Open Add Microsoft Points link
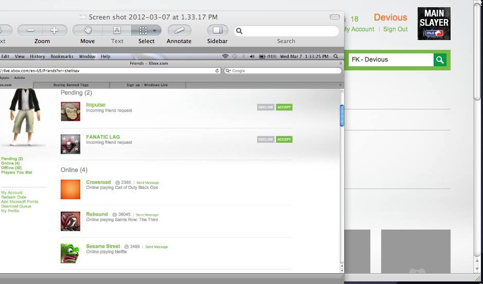The width and height of the screenshot is (483, 284). 20,202
